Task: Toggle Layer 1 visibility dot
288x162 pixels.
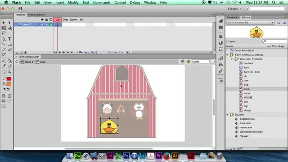Action: [x=42, y=24]
